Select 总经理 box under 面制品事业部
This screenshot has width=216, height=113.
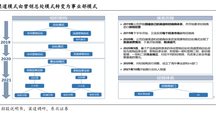coord(35,78)
